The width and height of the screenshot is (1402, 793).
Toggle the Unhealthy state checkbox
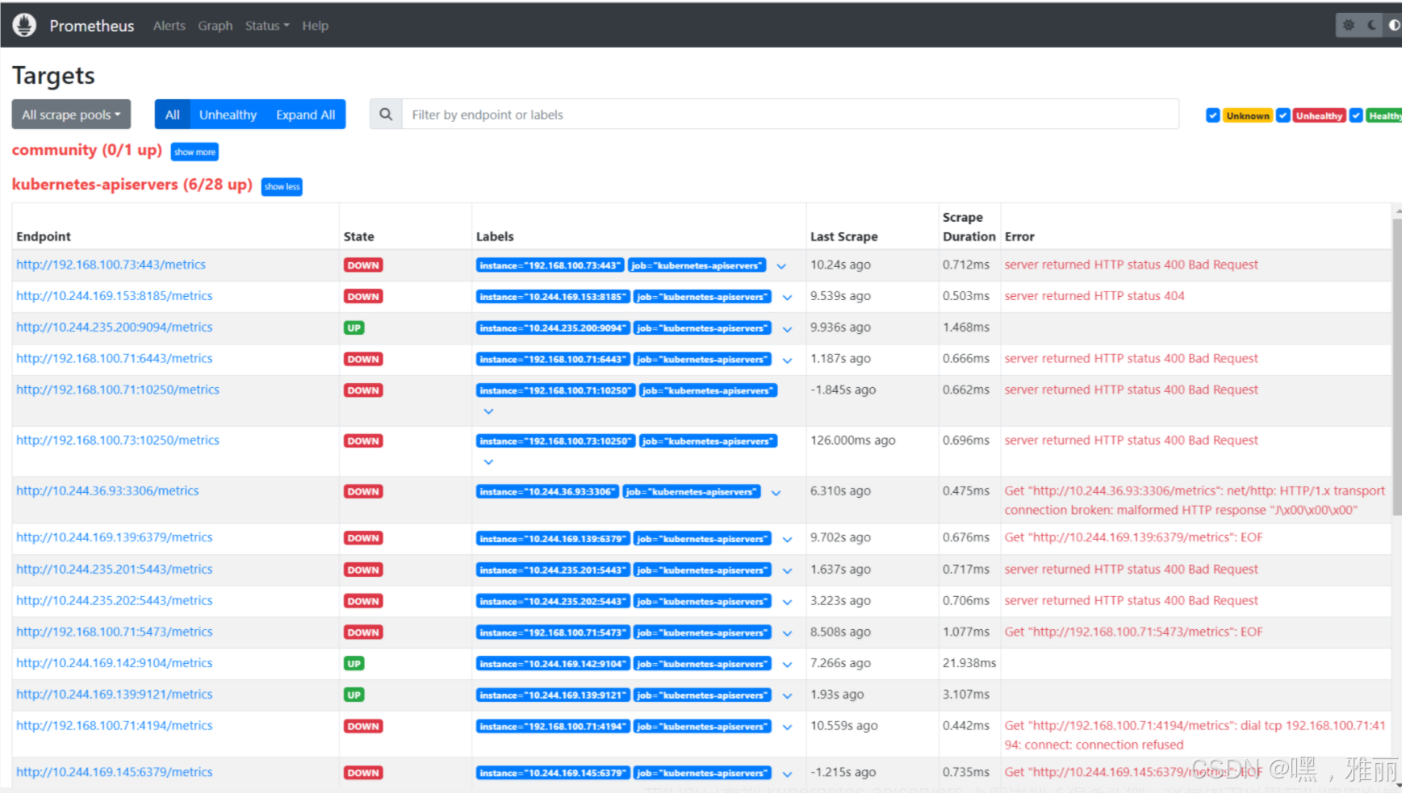pyautogui.click(x=1283, y=115)
